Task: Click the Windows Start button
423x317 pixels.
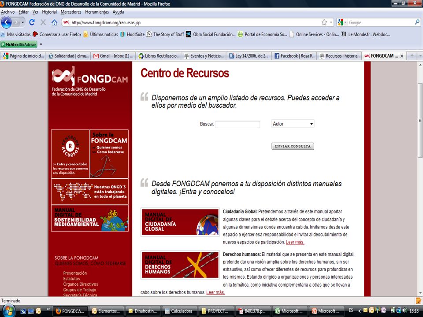Action: [8, 311]
